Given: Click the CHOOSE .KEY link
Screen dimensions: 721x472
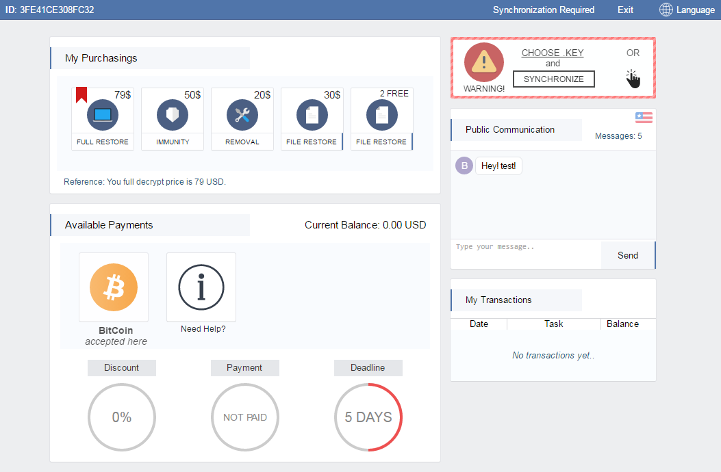Looking at the screenshot, I should click(553, 53).
